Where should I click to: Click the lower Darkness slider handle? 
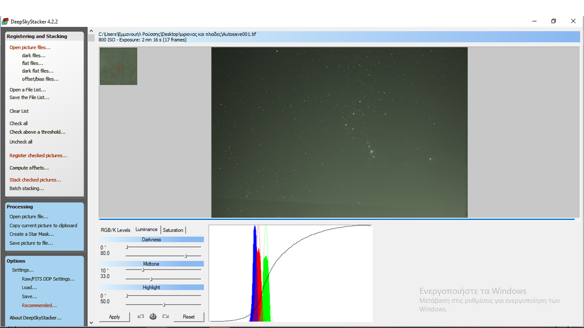(186, 256)
